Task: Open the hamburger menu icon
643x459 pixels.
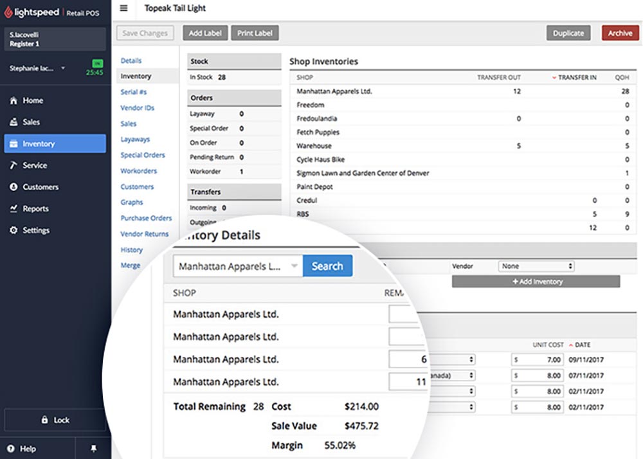Action: click(x=123, y=8)
